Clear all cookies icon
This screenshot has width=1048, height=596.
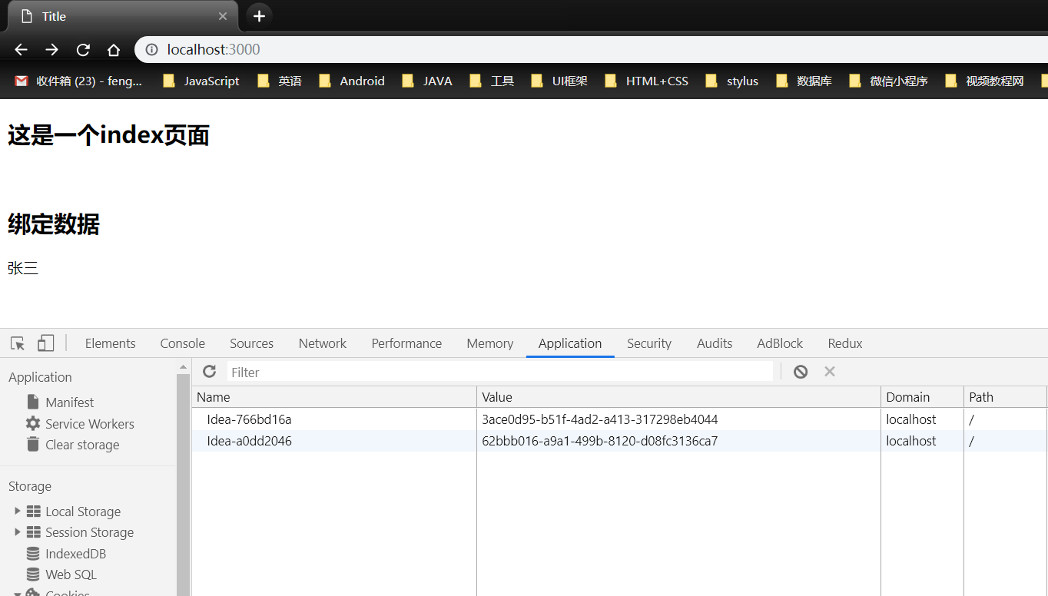pyautogui.click(x=801, y=372)
